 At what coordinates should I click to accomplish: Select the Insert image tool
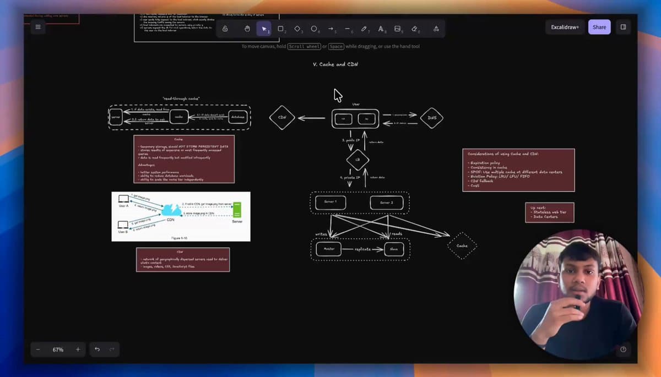[398, 29]
